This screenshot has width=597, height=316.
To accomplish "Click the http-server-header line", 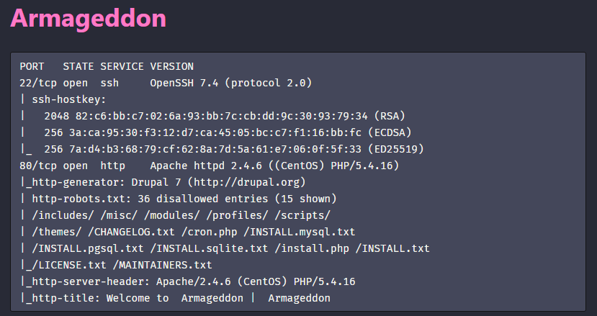I will pyautogui.click(x=187, y=281).
